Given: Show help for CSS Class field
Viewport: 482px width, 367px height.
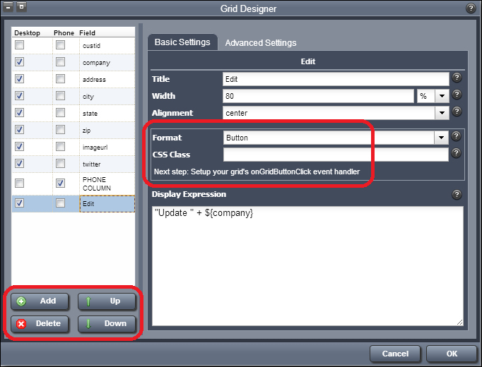Looking at the screenshot, I should [457, 153].
